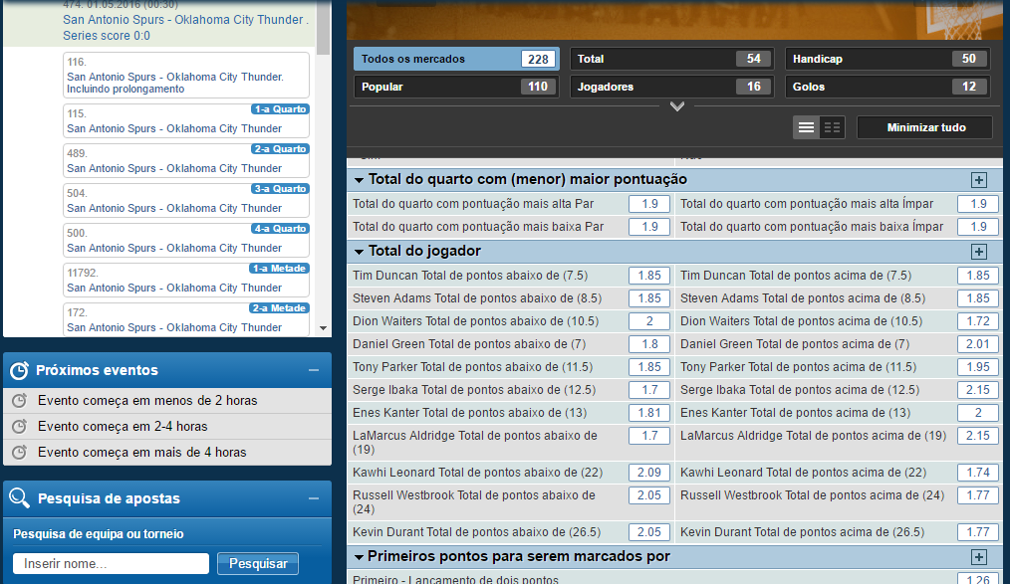Select odds 1.9 for pontuação mais baixa Par
Image resolution: width=1010 pixels, height=584 pixels.
(649, 227)
